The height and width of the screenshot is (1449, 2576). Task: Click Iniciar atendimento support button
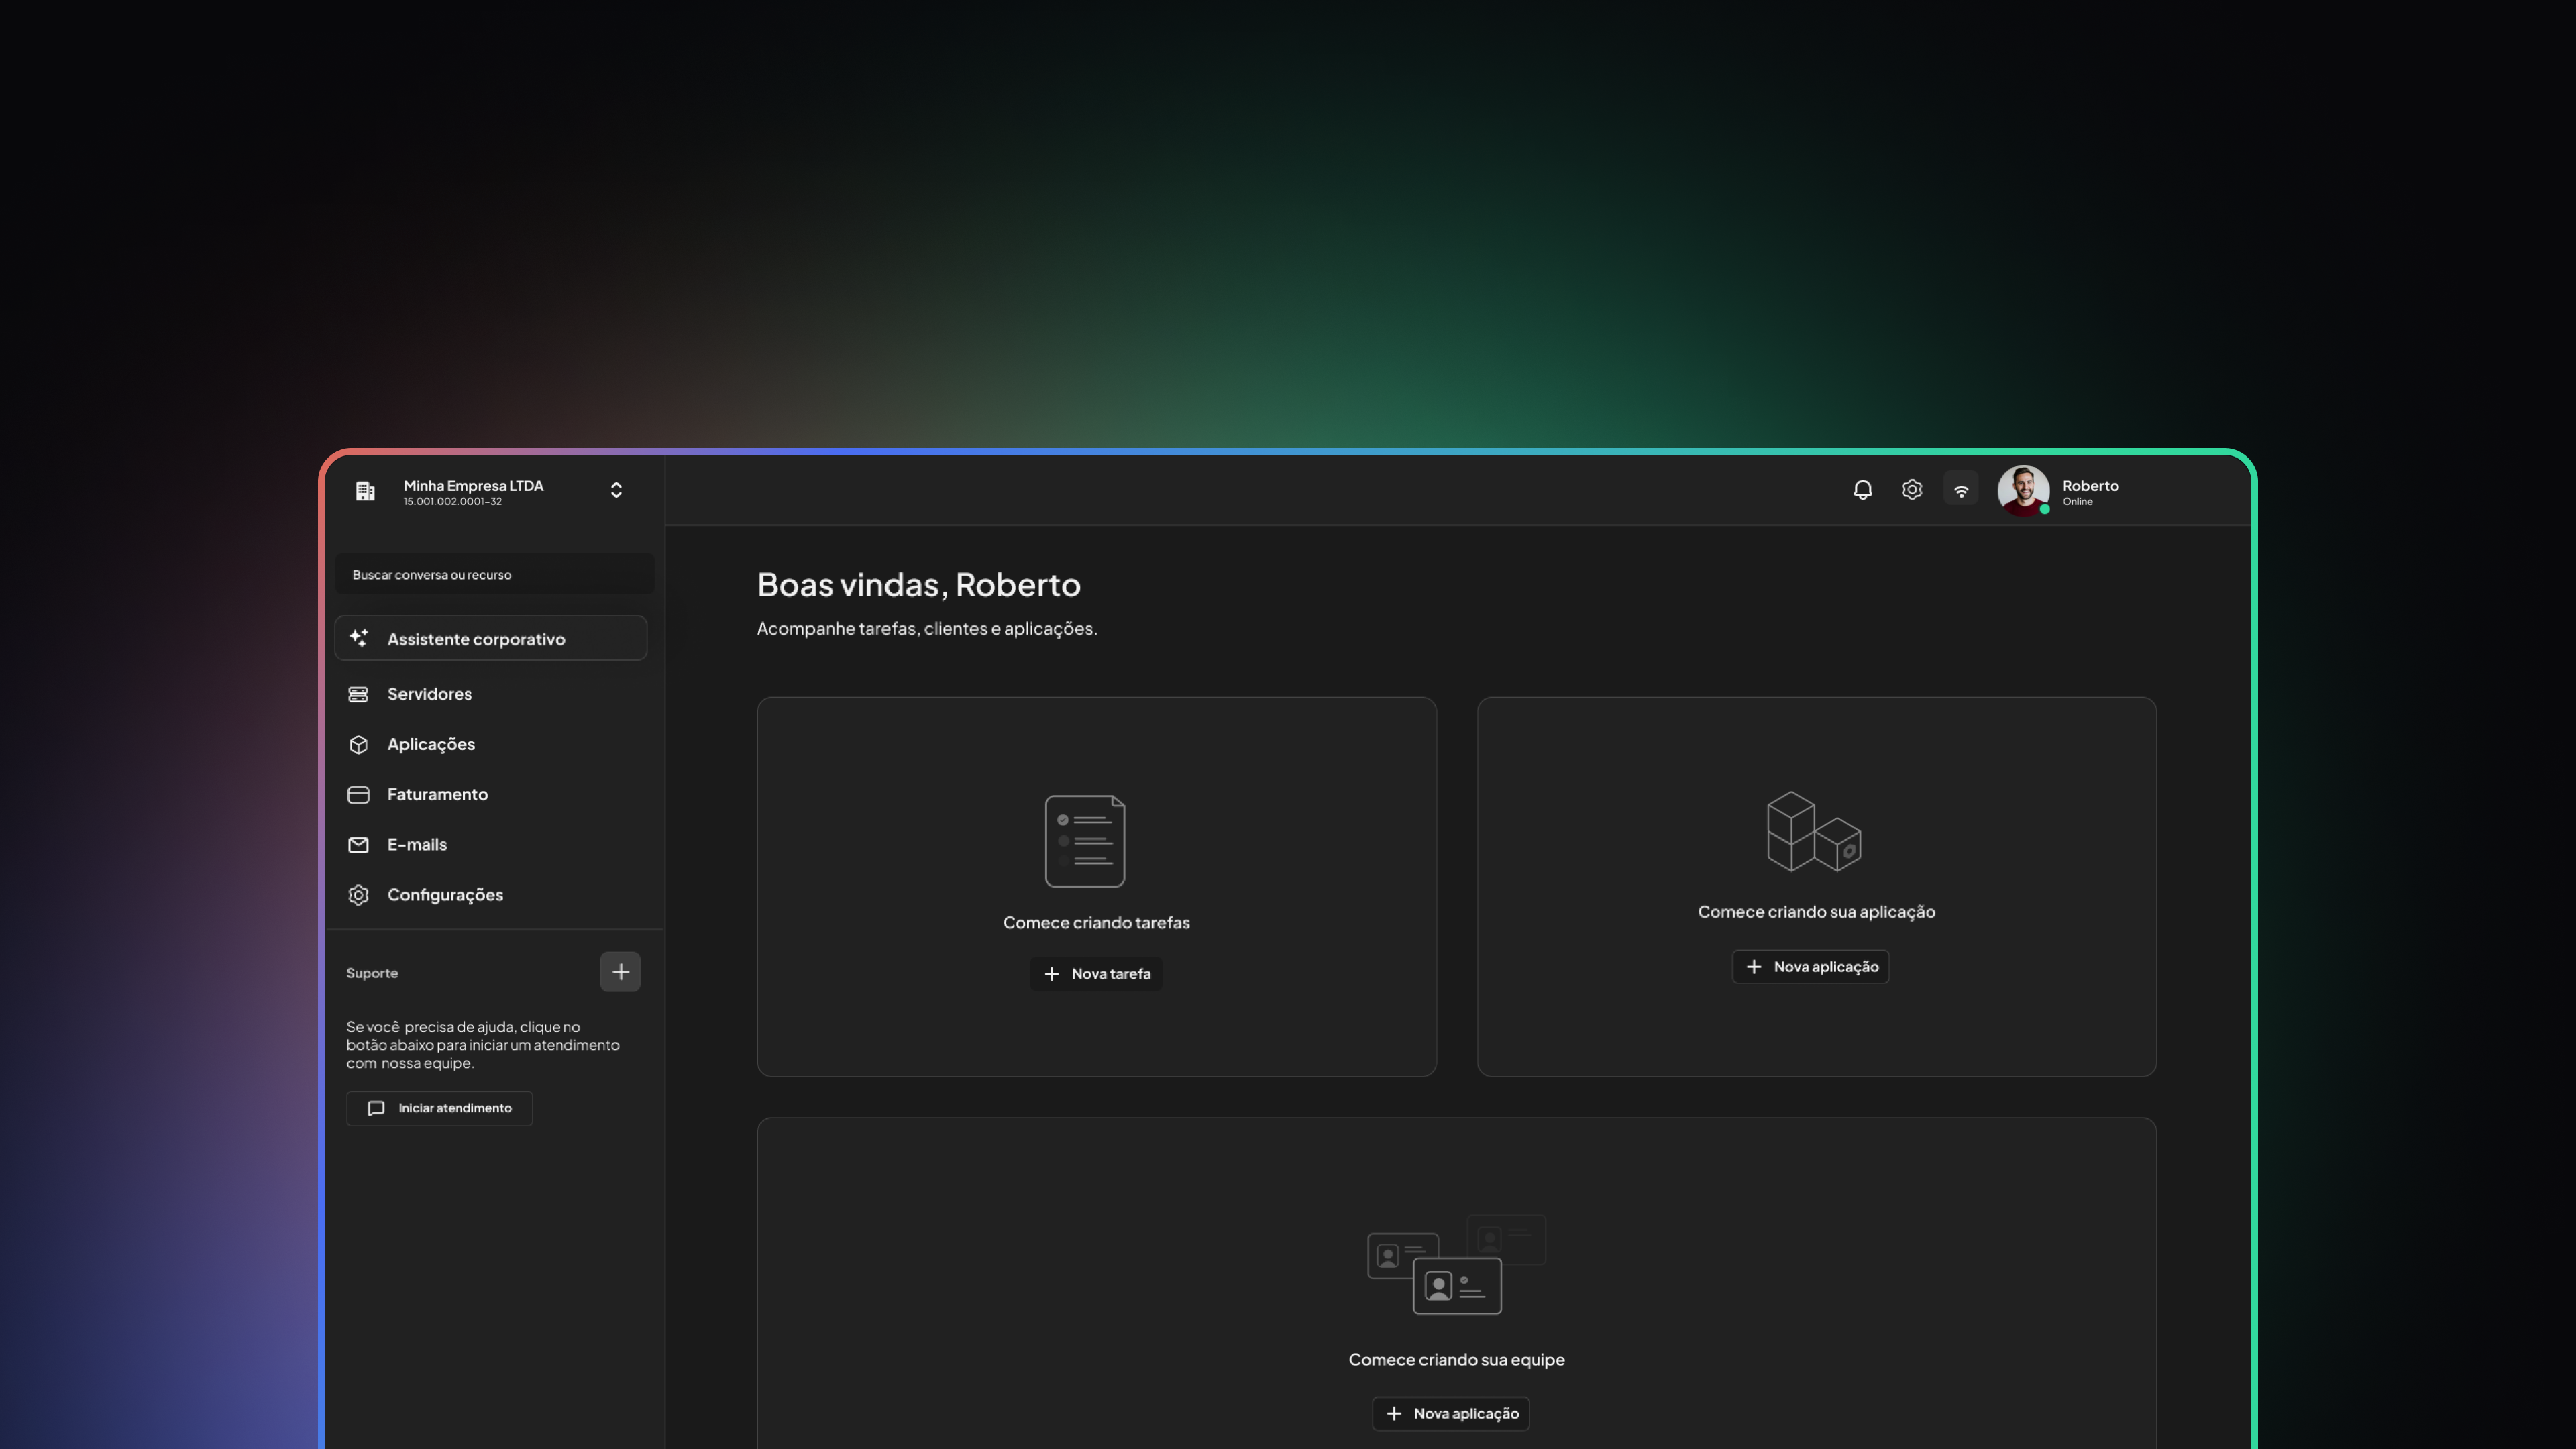[x=439, y=1108]
